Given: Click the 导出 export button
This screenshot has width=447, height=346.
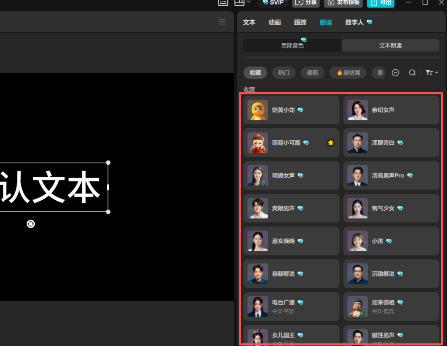Looking at the screenshot, I should click(380, 3).
